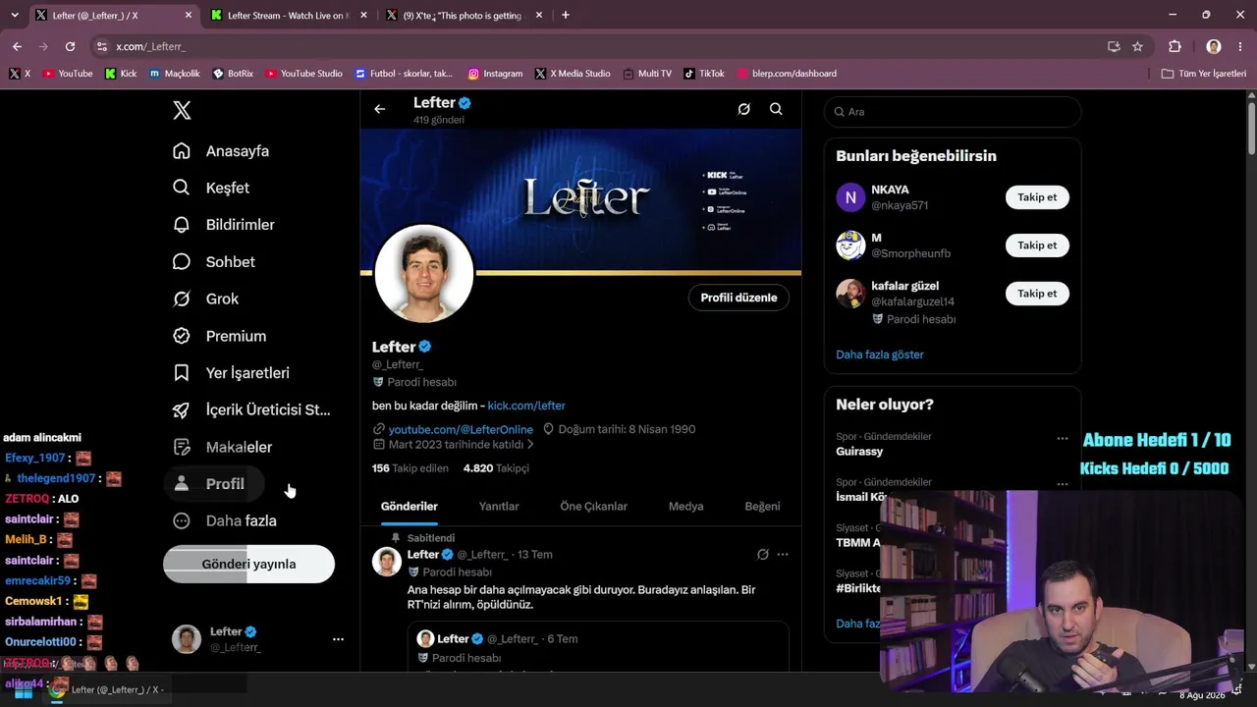Open YouTube bookmark
The width and height of the screenshot is (1257, 707).
(68, 74)
